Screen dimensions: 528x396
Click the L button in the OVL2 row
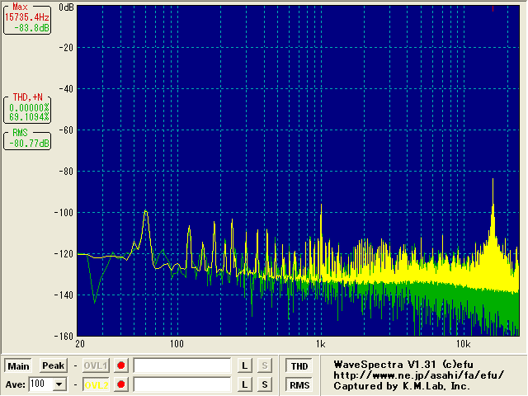245,384
